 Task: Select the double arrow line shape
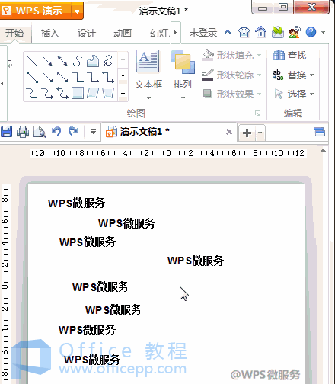(62, 61)
